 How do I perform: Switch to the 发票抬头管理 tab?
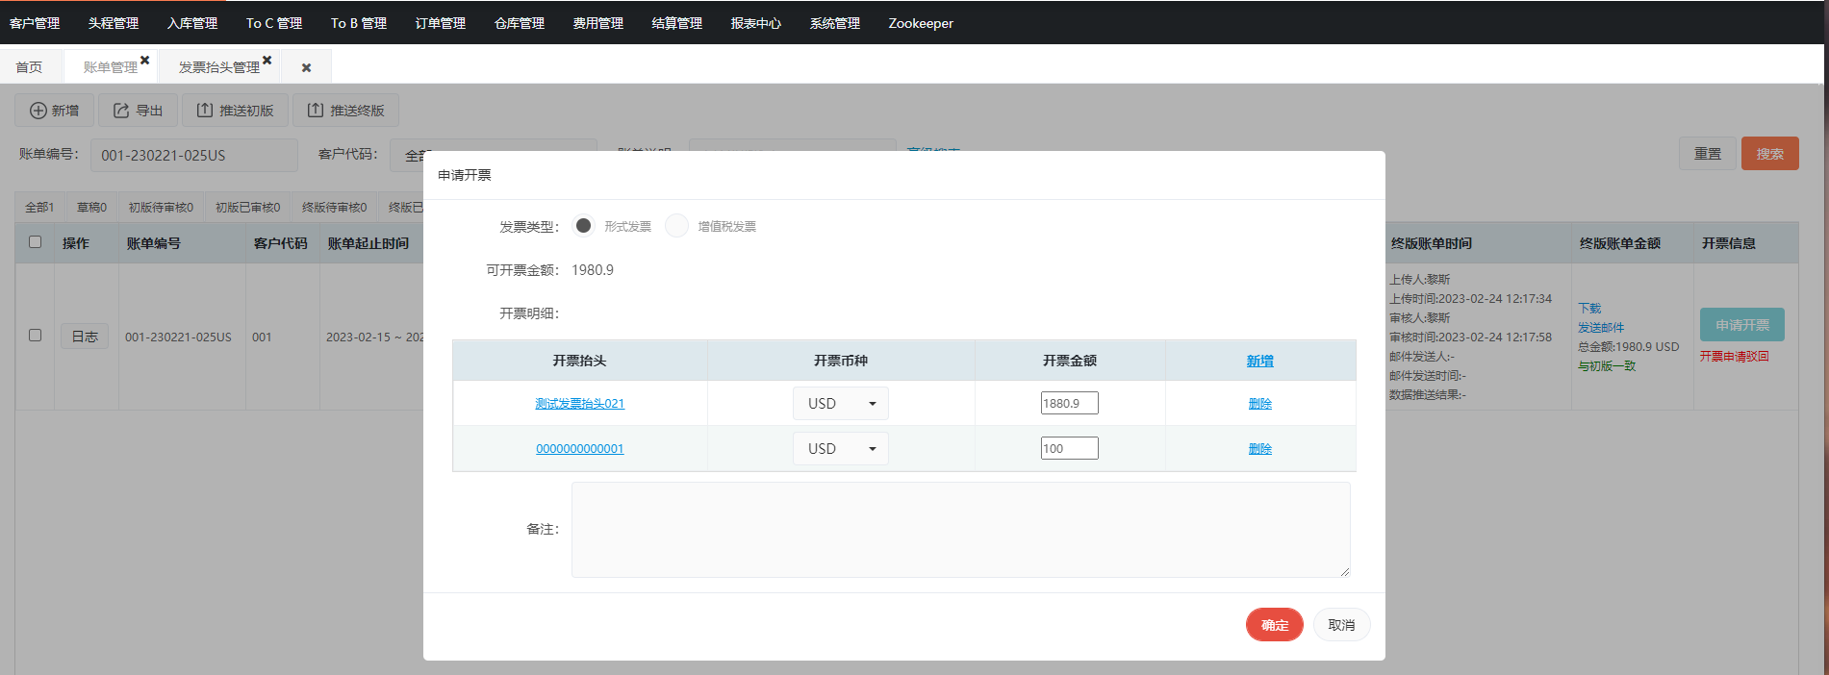tap(218, 67)
